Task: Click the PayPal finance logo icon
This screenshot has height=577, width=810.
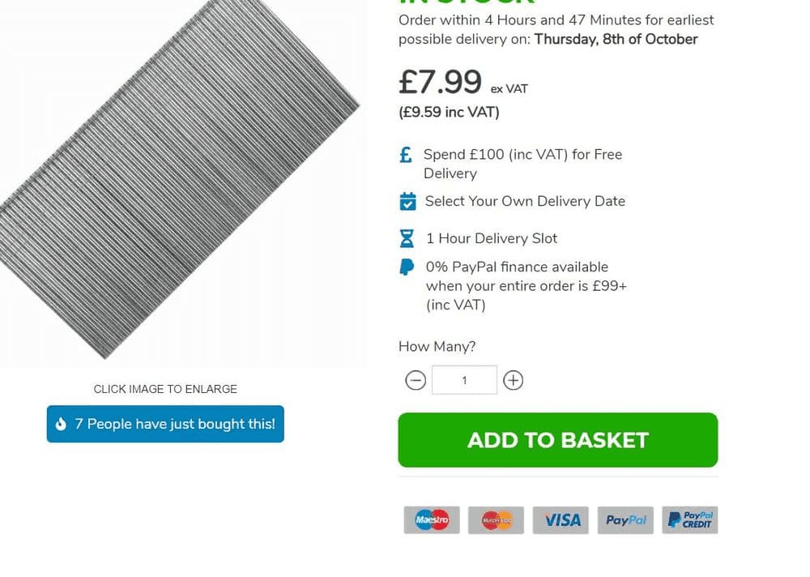Action: click(407, 267)
